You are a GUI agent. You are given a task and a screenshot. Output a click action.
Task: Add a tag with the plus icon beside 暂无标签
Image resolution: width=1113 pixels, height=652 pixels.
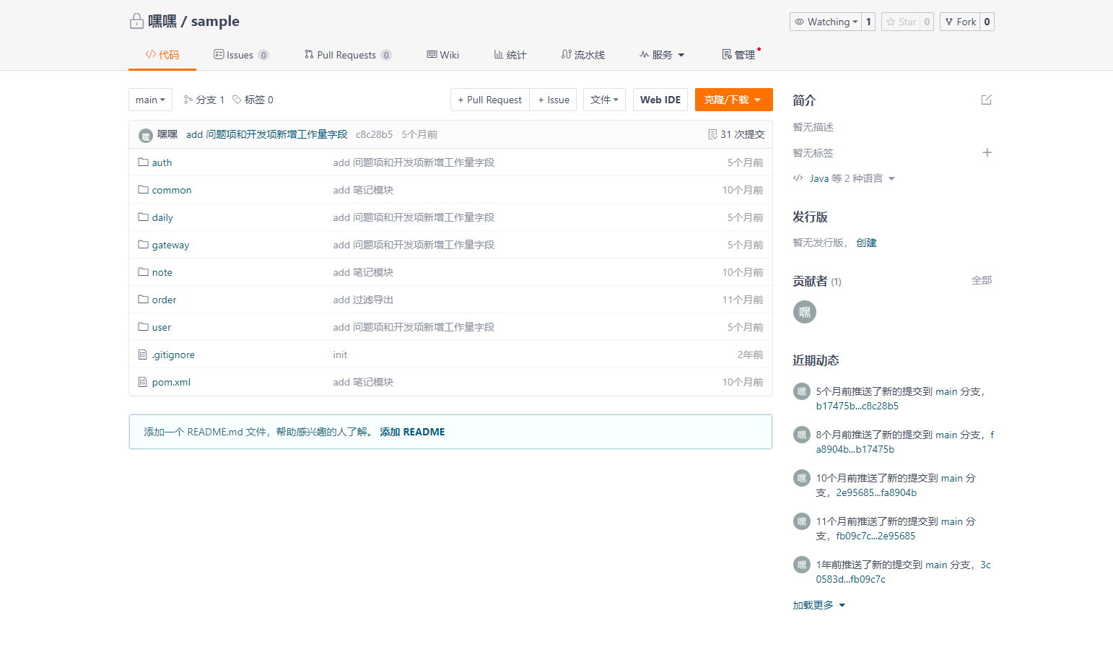tap(987, 152)
